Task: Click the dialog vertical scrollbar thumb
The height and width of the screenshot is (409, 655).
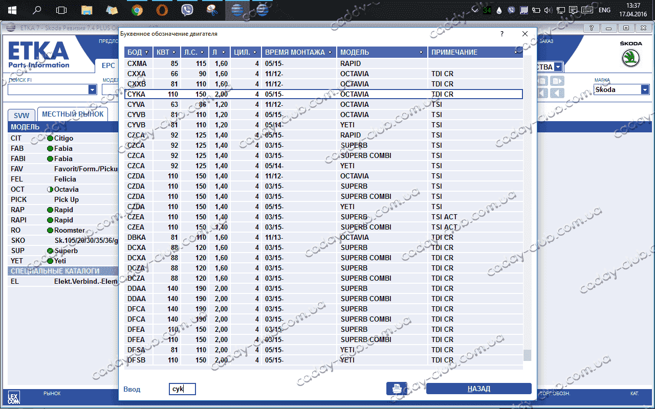Action: [x=527, y=355]
